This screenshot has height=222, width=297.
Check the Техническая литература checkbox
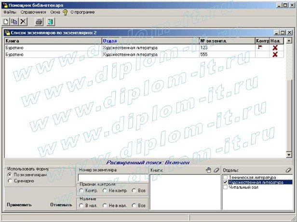coord(226,177)
